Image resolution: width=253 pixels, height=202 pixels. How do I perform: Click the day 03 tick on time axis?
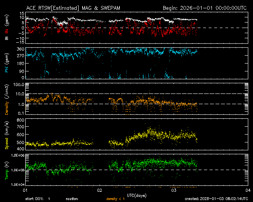point(174,190)
